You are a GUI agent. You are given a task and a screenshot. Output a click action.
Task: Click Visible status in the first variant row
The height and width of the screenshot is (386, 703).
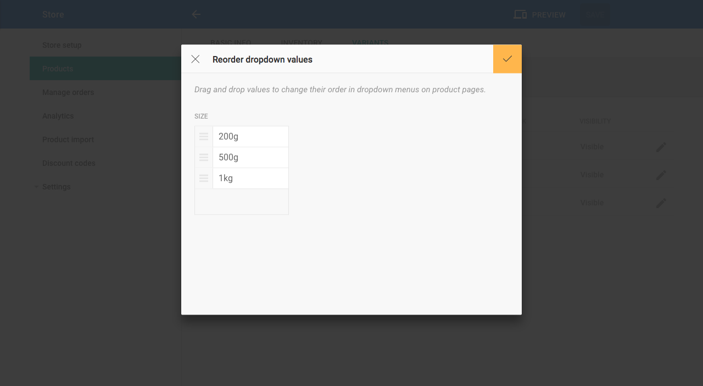[592, 147]
